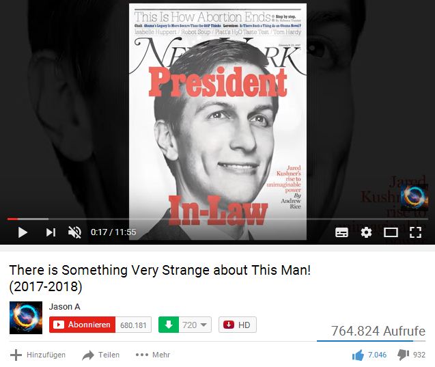Click the Abonnieren subscribe button
Screen dimensions: 435x367
82,325
